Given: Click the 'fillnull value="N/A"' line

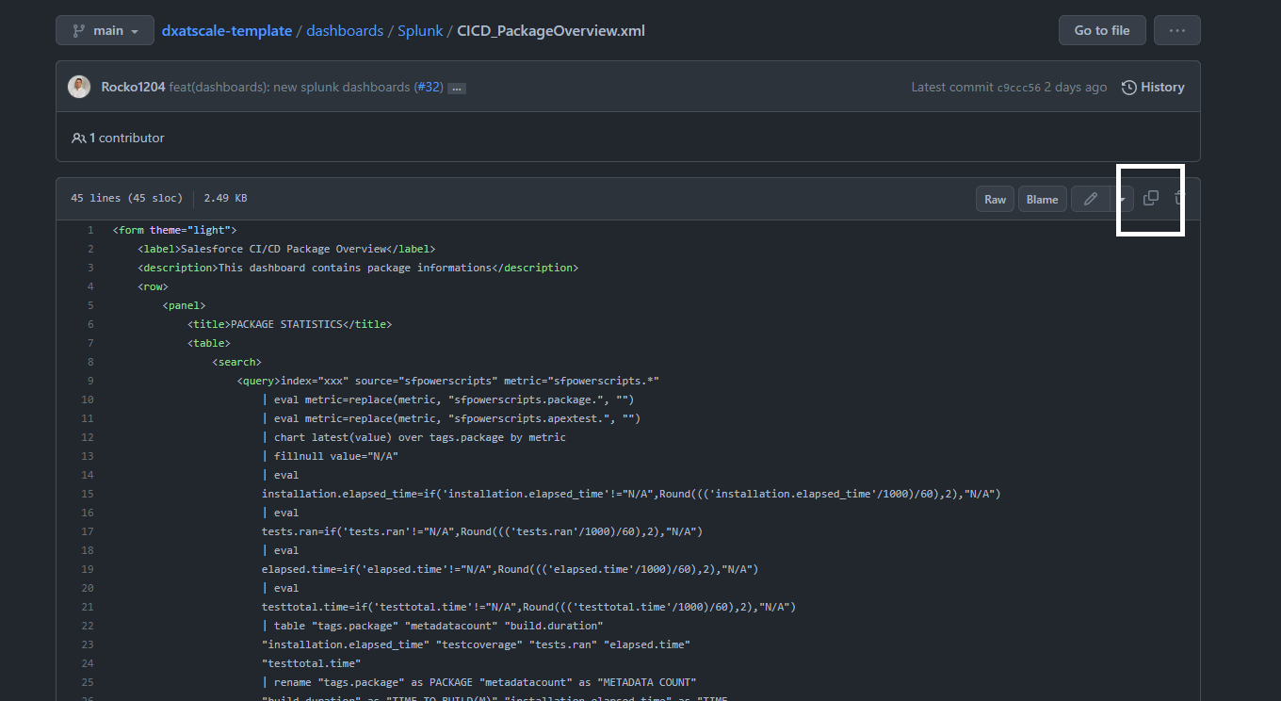Looking at the screenshot, I should tap(331, 456).
